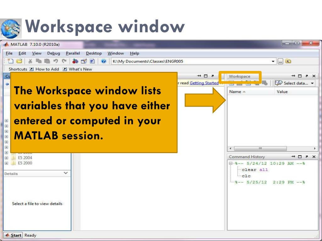Close the Workspace panel
The image size is (322, 241).
pos(314,76)
